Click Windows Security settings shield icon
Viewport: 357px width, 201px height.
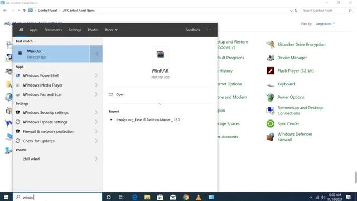18,112
